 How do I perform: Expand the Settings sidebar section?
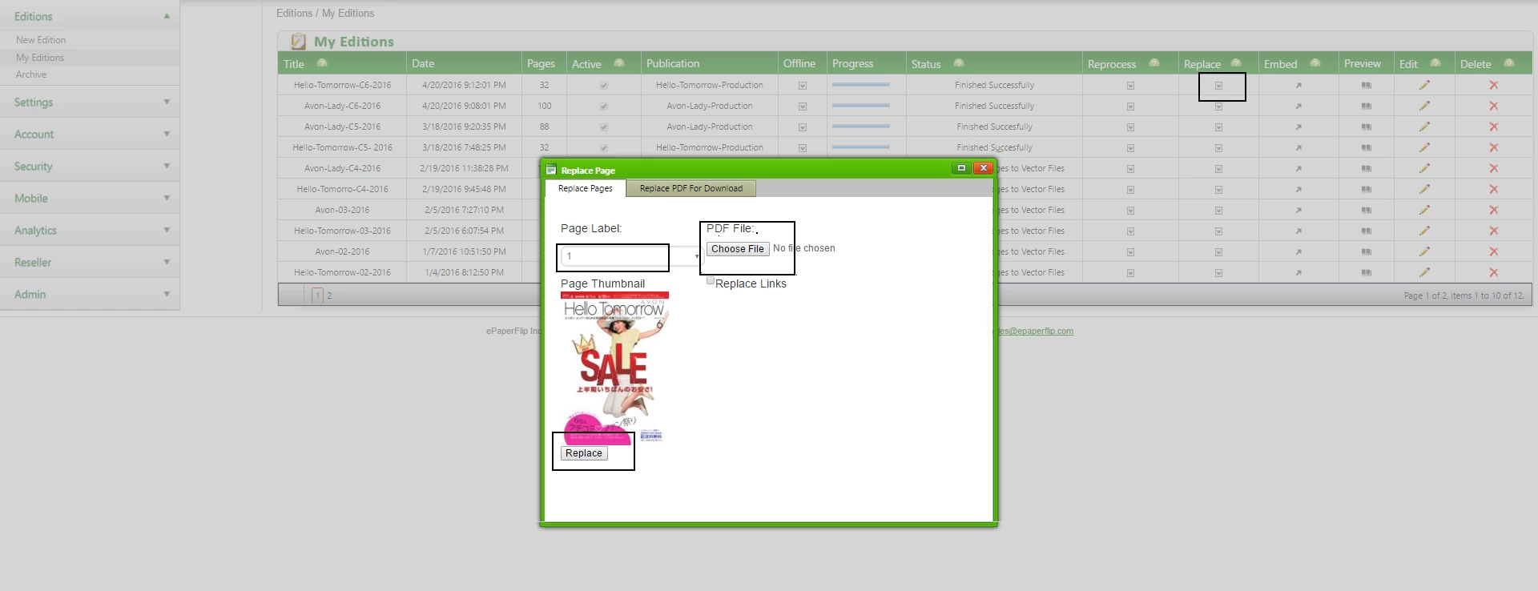coord(90,103)
